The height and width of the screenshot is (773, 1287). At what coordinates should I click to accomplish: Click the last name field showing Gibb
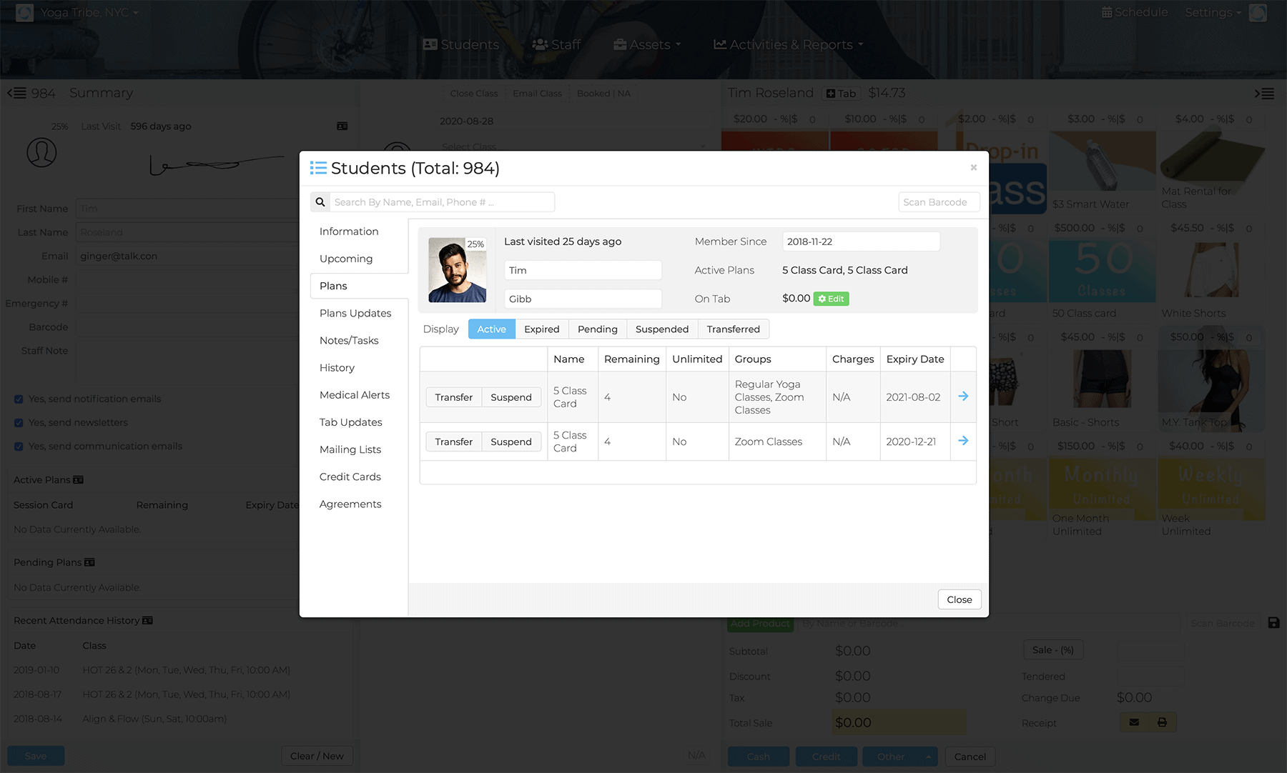click(x=583, y=299)
